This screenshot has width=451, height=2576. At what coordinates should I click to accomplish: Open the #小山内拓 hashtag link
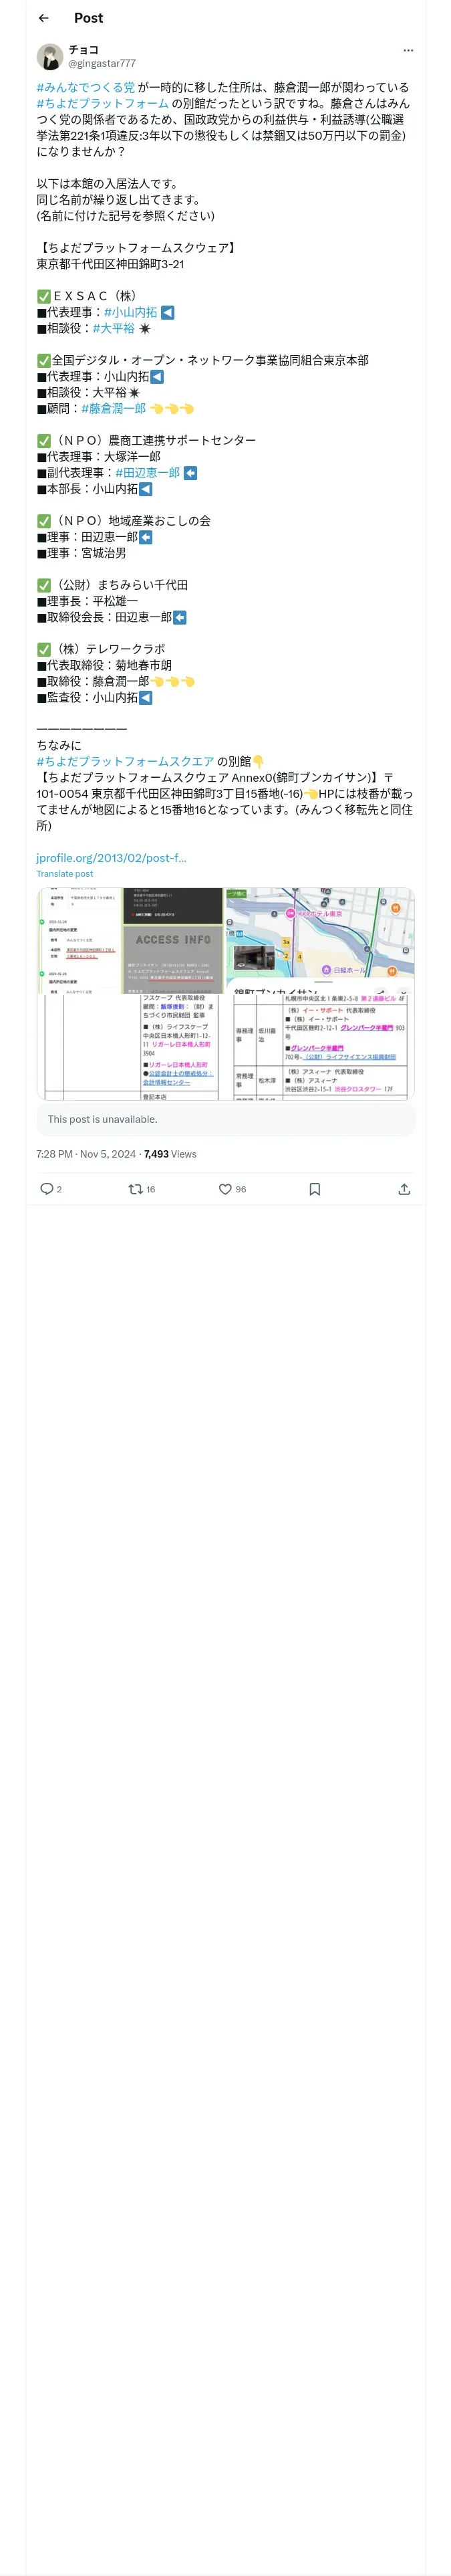tap(130, 312)
